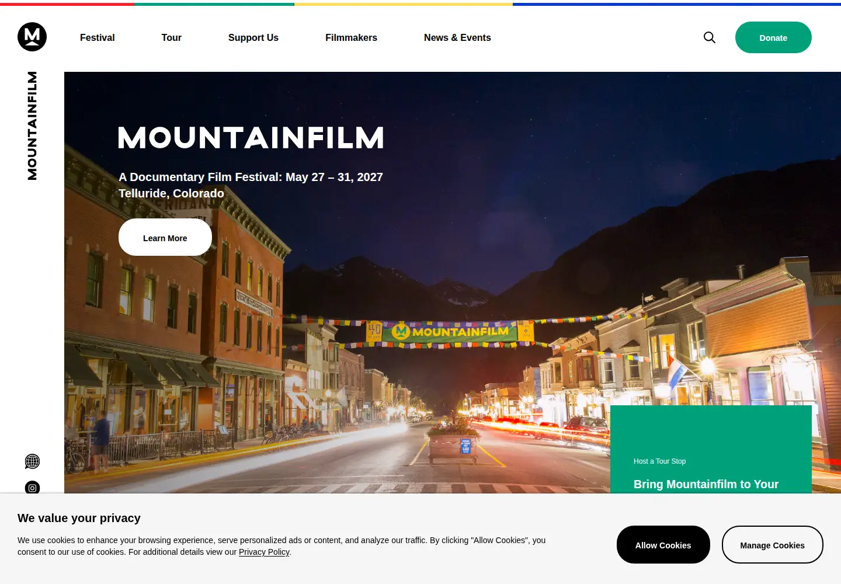This screenshot has width=841, height=584.
Task: Accept with Allow Cookies button
Action: pyautogui.click(x=663, y=545)
